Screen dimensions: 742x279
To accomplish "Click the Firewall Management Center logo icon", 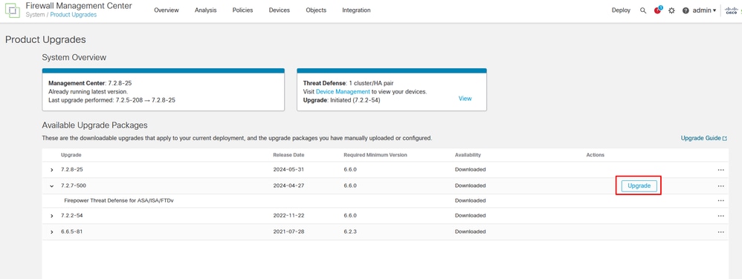I will tap(13, 10).
